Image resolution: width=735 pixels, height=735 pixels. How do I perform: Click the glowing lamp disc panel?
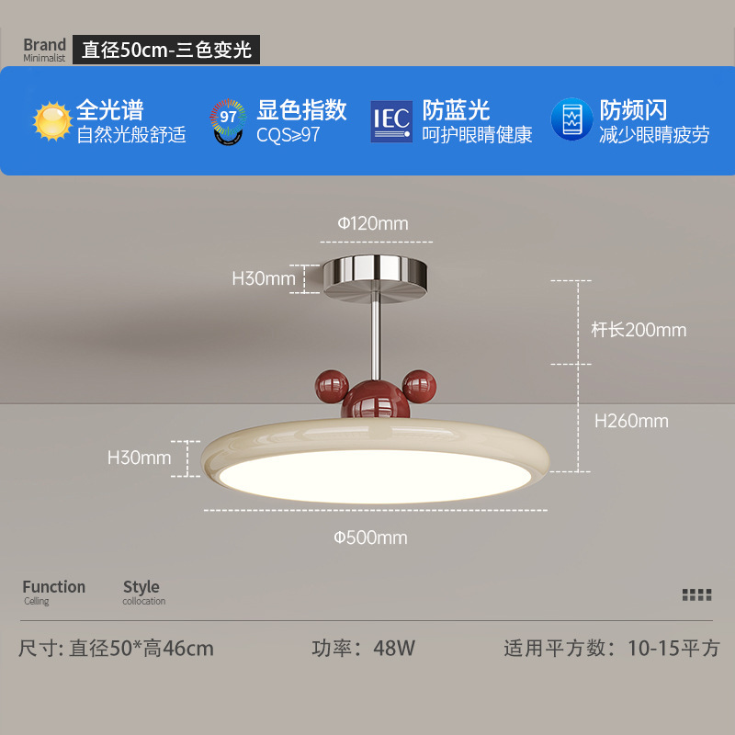pyautogui.click(x=375, y=476)
